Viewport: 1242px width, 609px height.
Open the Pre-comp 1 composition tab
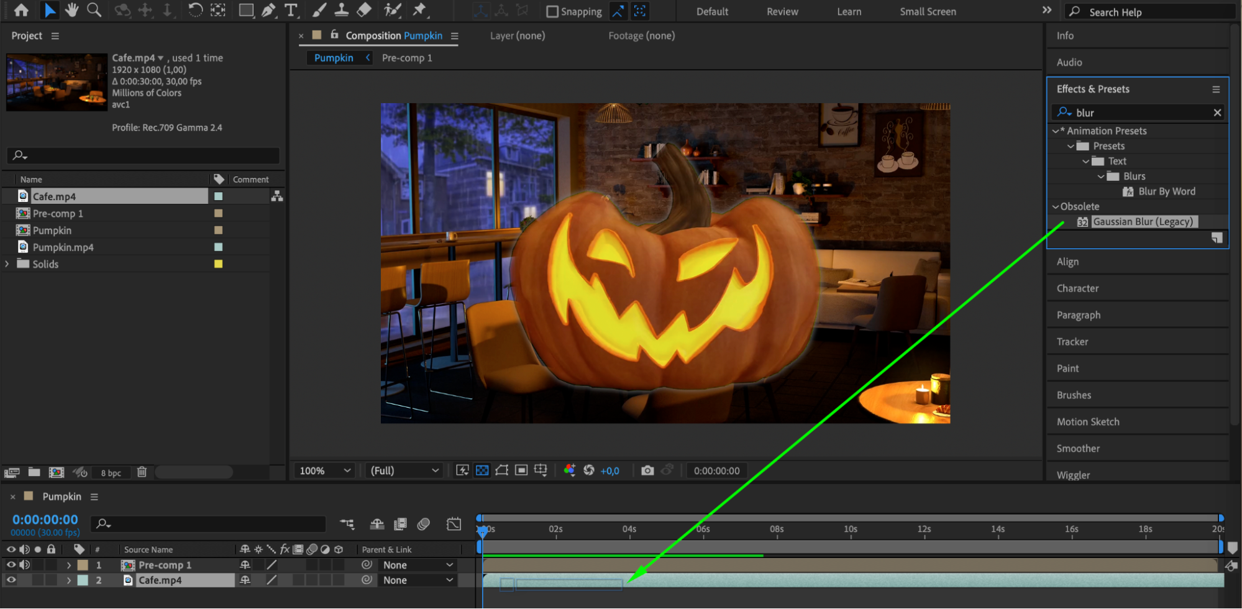click(407, 58)
